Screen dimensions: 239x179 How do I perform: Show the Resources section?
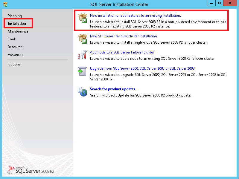tap(16, 47)
